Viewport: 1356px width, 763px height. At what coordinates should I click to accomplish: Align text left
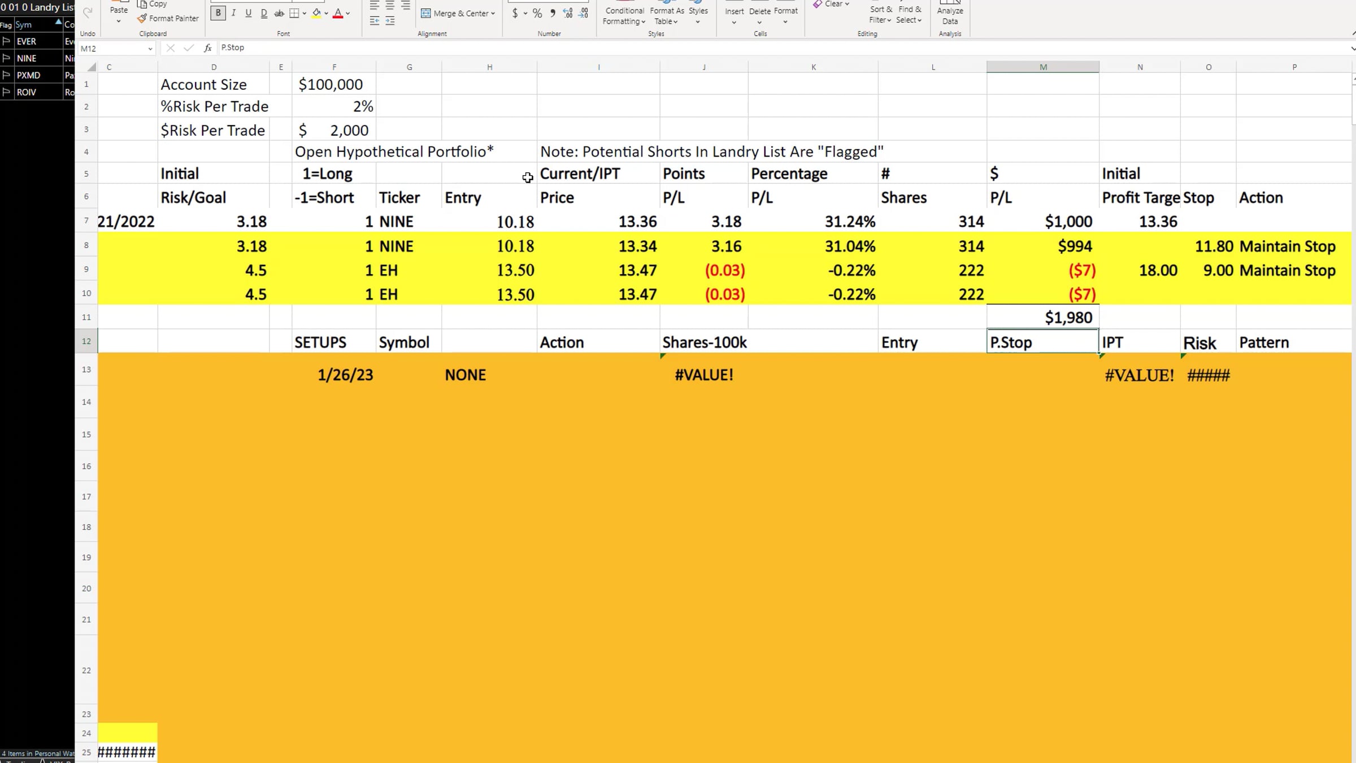[x=375, y=6]
